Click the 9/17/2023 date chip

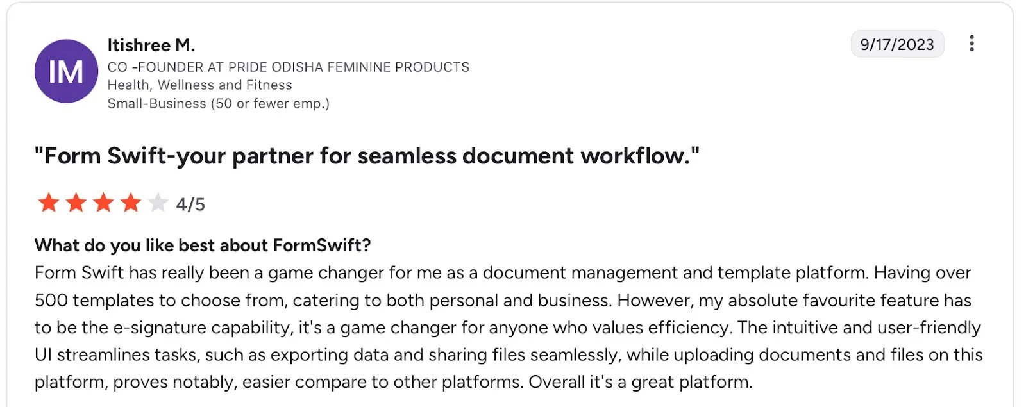tap(896, 44)
